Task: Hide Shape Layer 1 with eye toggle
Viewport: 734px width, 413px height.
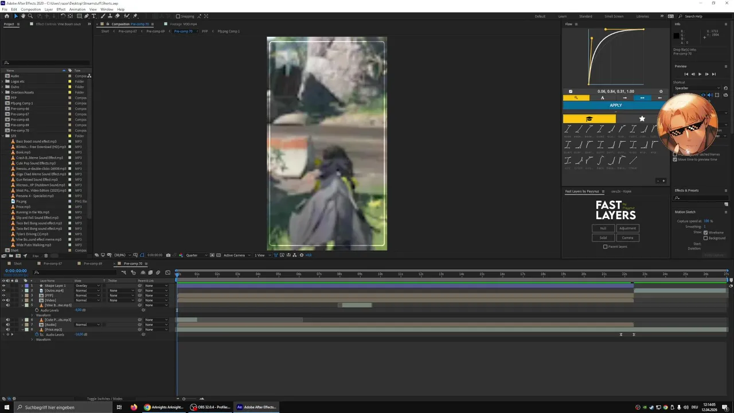Action: coord(4,286)
